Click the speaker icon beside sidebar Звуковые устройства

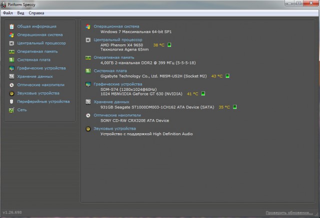(11, 93)
